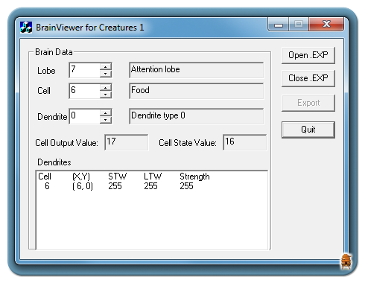
Task: Decrease the Lobe number with down arrow
Action: click(106, 74)
